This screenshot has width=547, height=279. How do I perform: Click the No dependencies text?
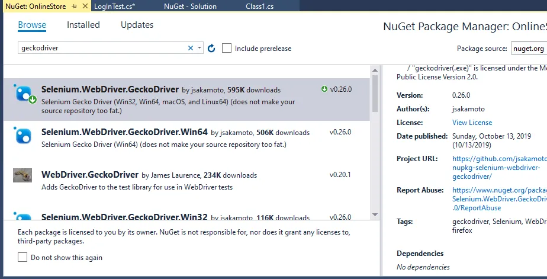(x=423, y=267)
